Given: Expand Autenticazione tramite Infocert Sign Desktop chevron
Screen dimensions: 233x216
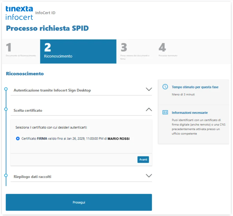Looking at the screenshot, I should click(149, 89).
